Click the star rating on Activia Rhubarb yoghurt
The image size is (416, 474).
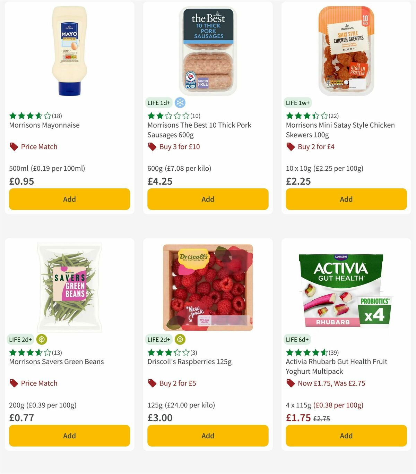click(x=306, y=352)
